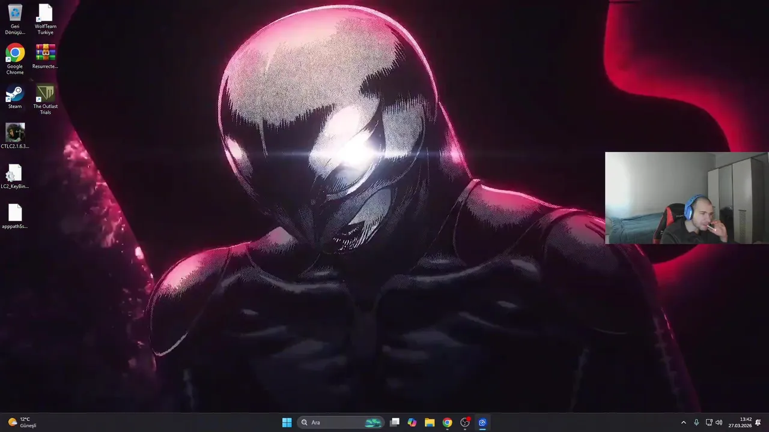Switch to Chrome in the taskbar
Image resolution: width=769 pixels, height=432 pixels.
[x=447, y=422]
